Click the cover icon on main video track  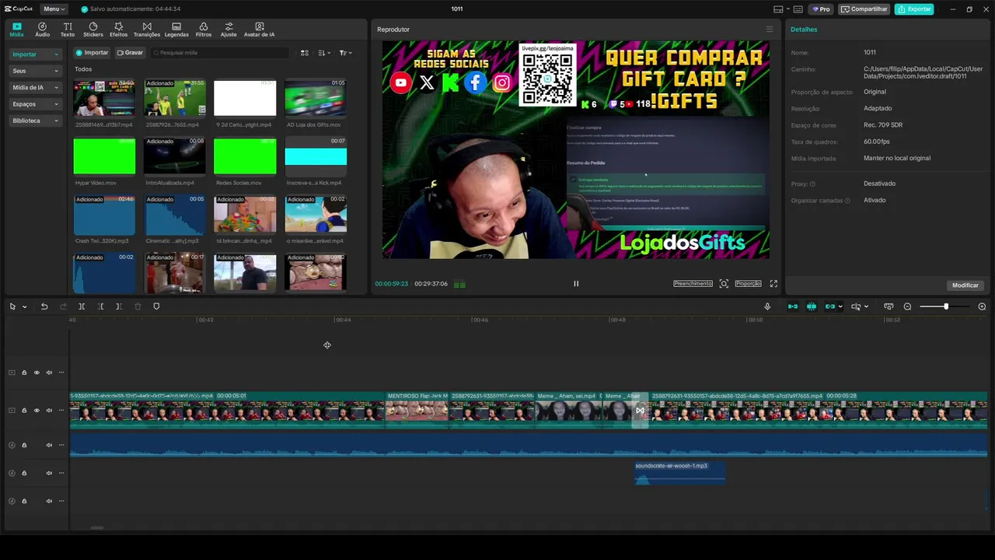[x=12, y=411]
